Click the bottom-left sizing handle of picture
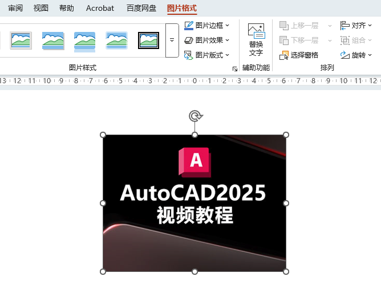 [103, 271]
